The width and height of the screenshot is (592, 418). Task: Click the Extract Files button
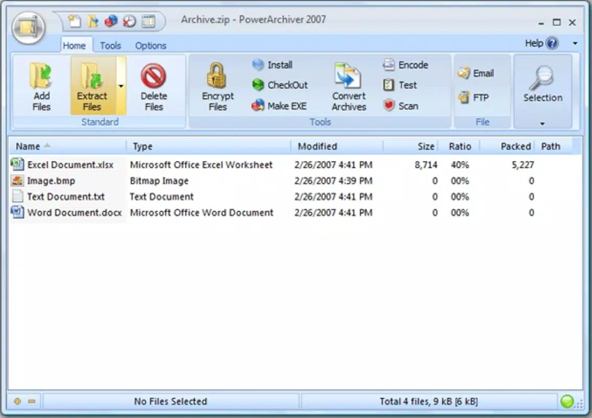[x=93, y=86]
